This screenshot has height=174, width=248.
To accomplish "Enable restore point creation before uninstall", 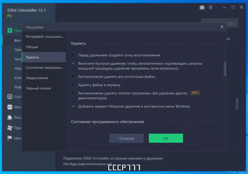I will coord(73,55).
